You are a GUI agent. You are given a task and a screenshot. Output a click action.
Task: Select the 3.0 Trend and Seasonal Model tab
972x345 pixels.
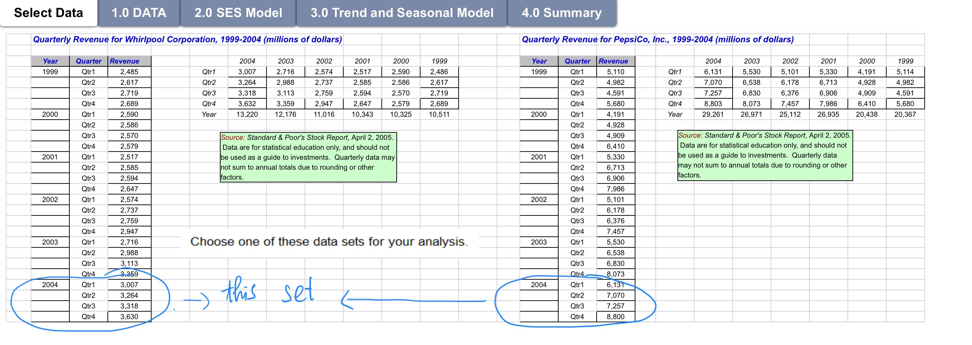[x=401, y=13]
